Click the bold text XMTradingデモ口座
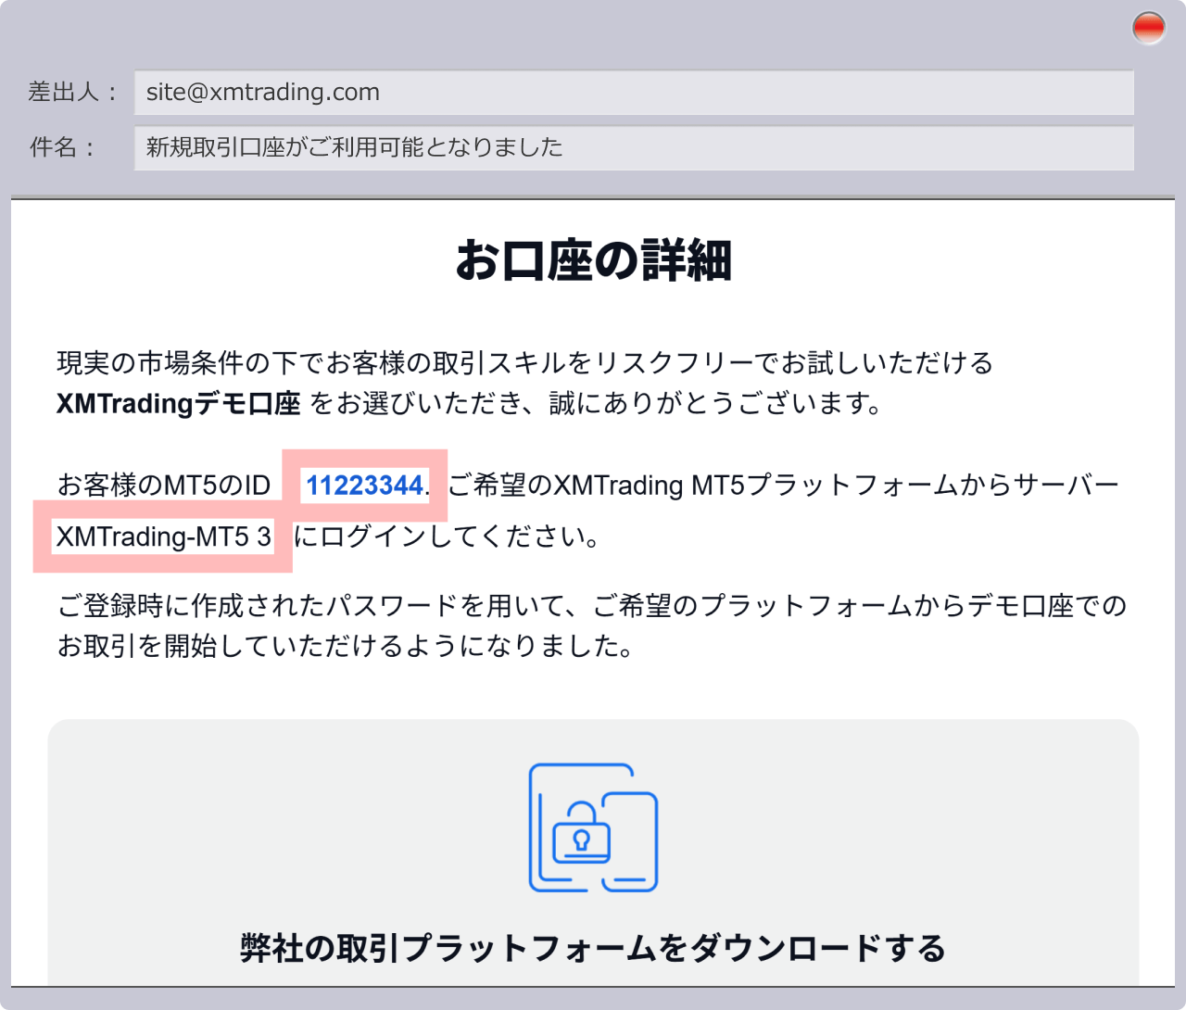The height and width of the screenshot is (1010, 1186). click(x=179, y=404)
